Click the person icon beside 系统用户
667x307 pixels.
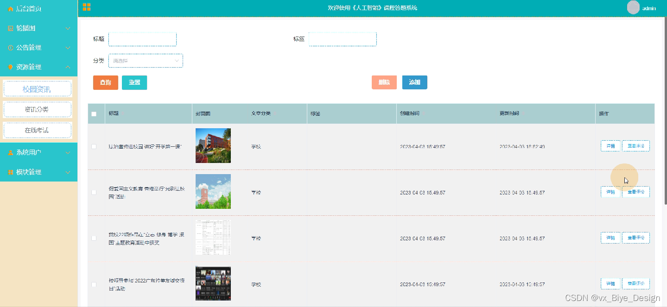point(11,152)
